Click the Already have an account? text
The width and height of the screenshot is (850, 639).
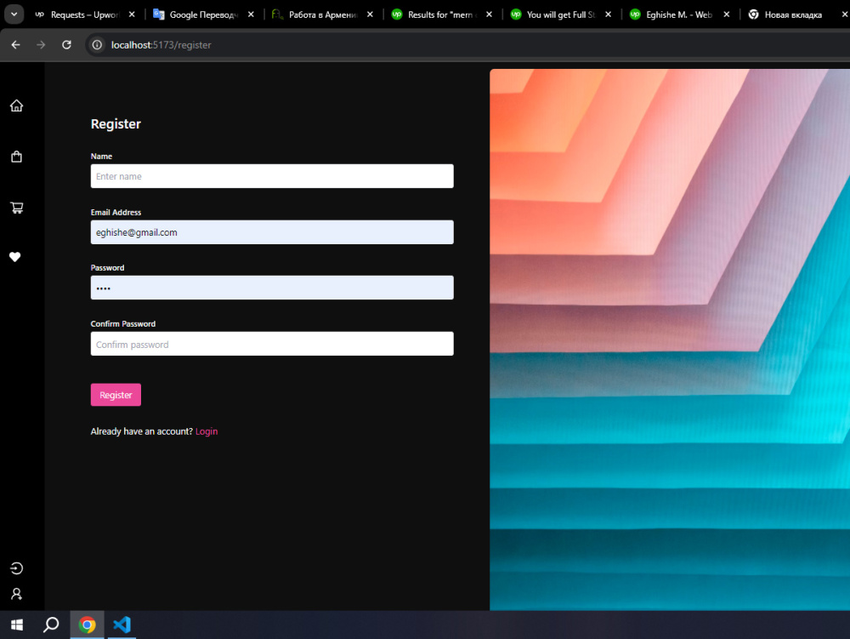coord(141,431)
